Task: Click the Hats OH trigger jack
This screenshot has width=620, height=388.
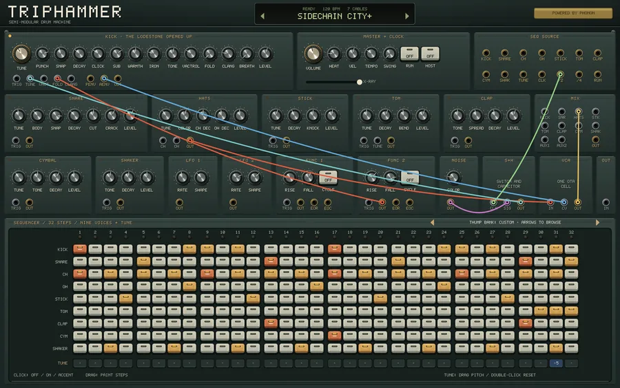Action: pyautogui.click(x=176, y=140)
